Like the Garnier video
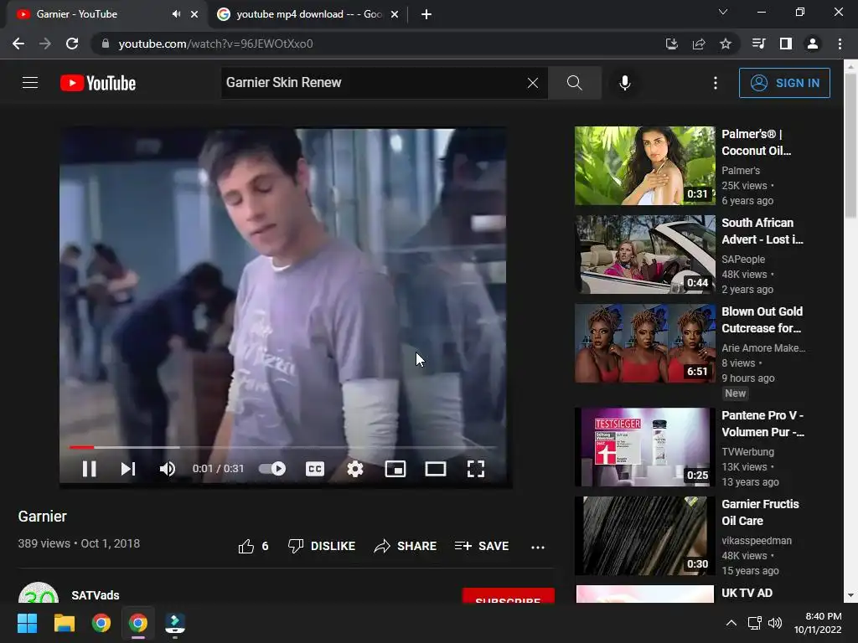 (253, 546)
